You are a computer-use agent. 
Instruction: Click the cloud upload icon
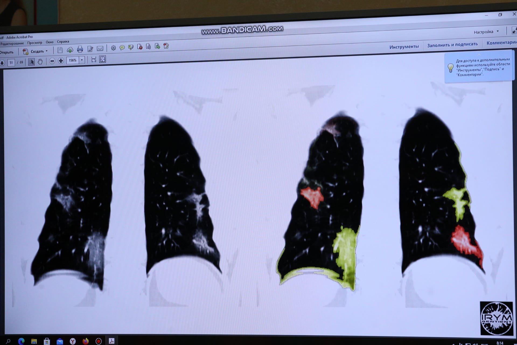[x=70, y=50]
